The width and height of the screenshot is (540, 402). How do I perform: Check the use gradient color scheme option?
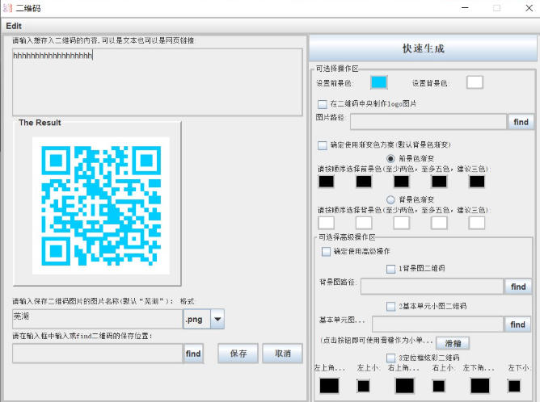tap(323, 146)
